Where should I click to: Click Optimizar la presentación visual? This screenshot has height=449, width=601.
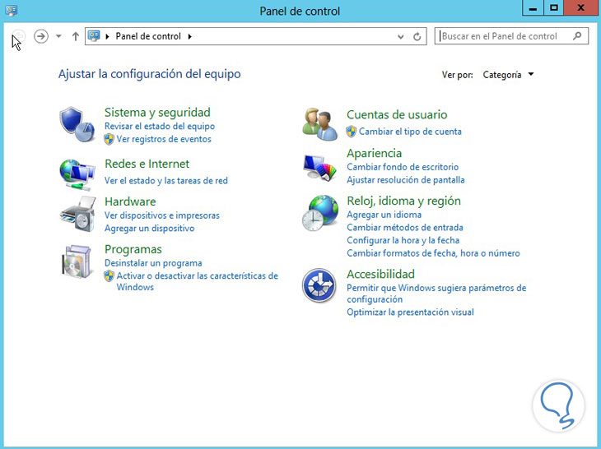coord(410,312)
